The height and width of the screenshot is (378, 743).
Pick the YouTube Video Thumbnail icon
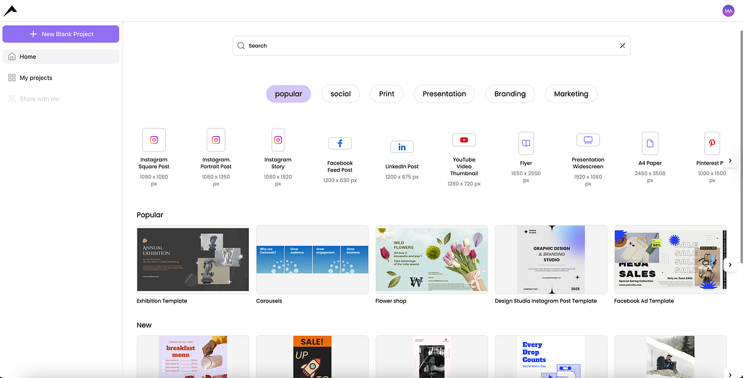point(464,140)
